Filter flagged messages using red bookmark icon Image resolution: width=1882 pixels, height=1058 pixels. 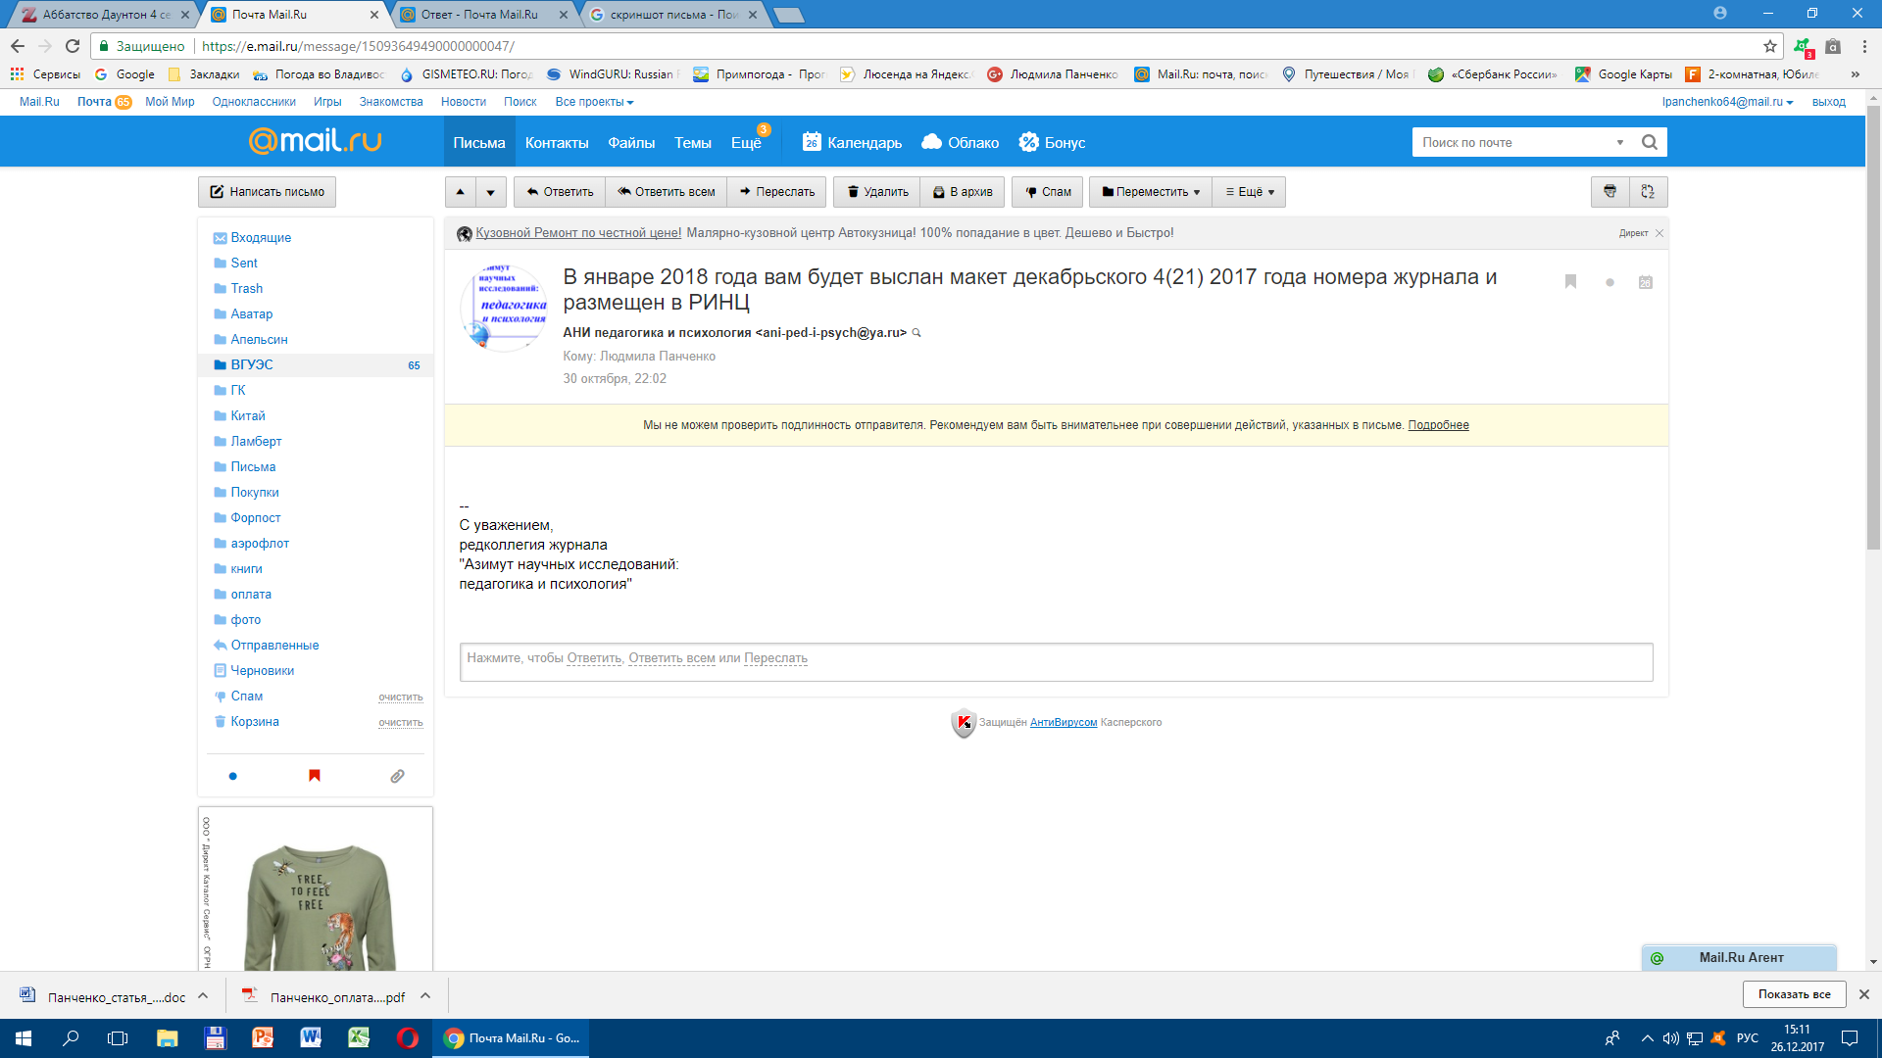(x=315, y=776)
